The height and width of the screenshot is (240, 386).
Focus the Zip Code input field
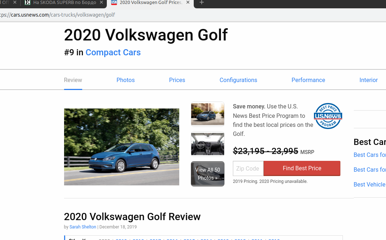click(x=248, y=168)
